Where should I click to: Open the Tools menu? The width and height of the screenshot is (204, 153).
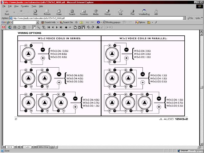(x=34, y=6)
